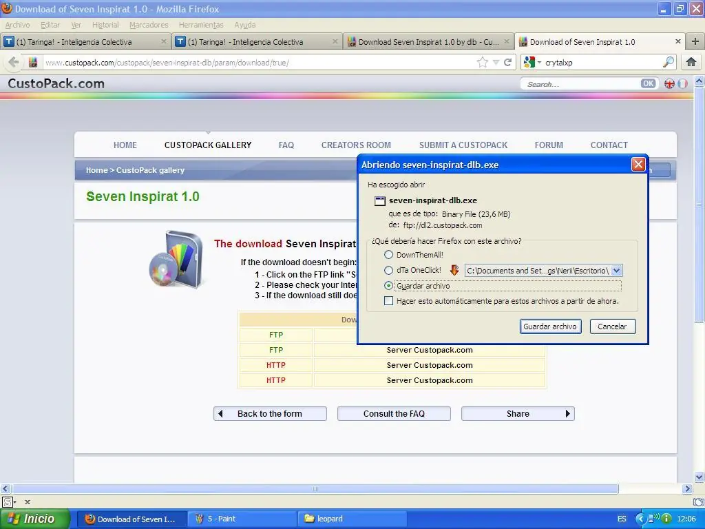Close the second Taringa tab

pyautogui.click(x=335, y=41)
